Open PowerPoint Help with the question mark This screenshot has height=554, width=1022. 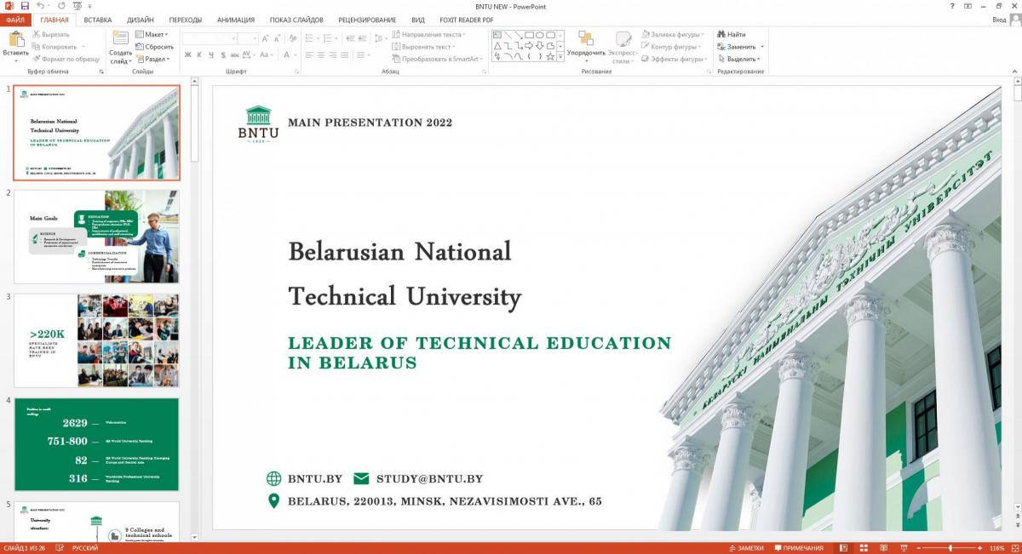tap(952, 6)
